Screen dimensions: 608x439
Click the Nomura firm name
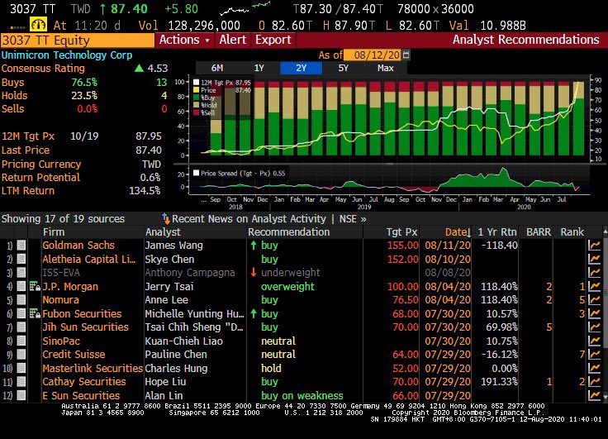pyautogui.click(x=60, y=300)
